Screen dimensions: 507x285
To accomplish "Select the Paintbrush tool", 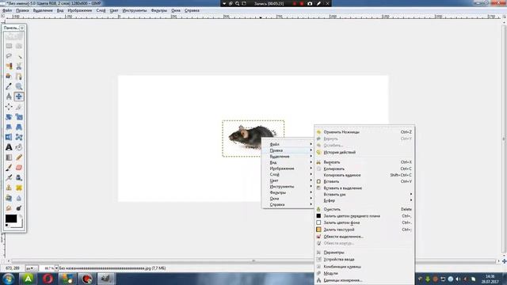I will click(9, 167).
